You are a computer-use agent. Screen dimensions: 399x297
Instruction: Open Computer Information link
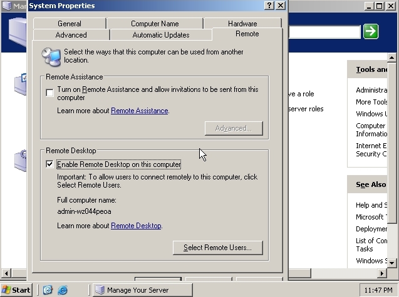click(x=371, y=130)
